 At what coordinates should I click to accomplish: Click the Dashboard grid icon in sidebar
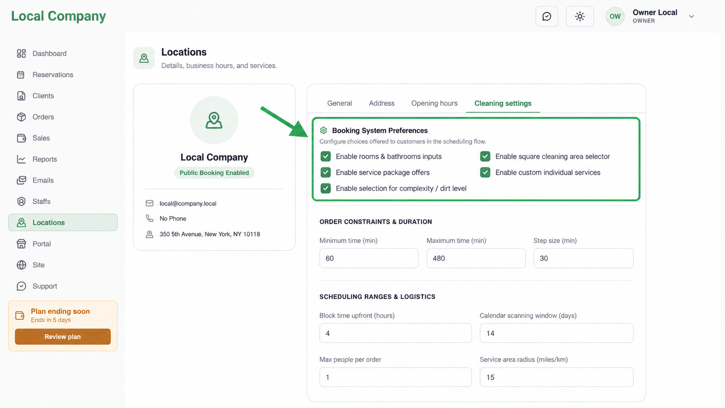point(21,53)
